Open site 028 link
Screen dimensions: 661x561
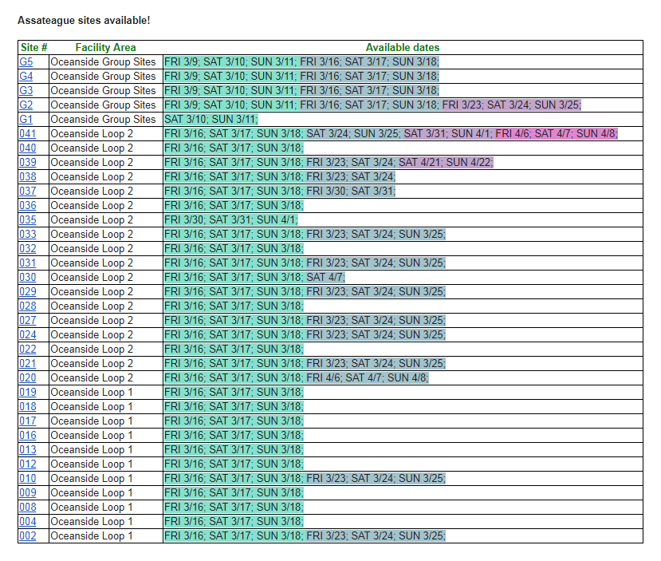click(x=27, y=306)
